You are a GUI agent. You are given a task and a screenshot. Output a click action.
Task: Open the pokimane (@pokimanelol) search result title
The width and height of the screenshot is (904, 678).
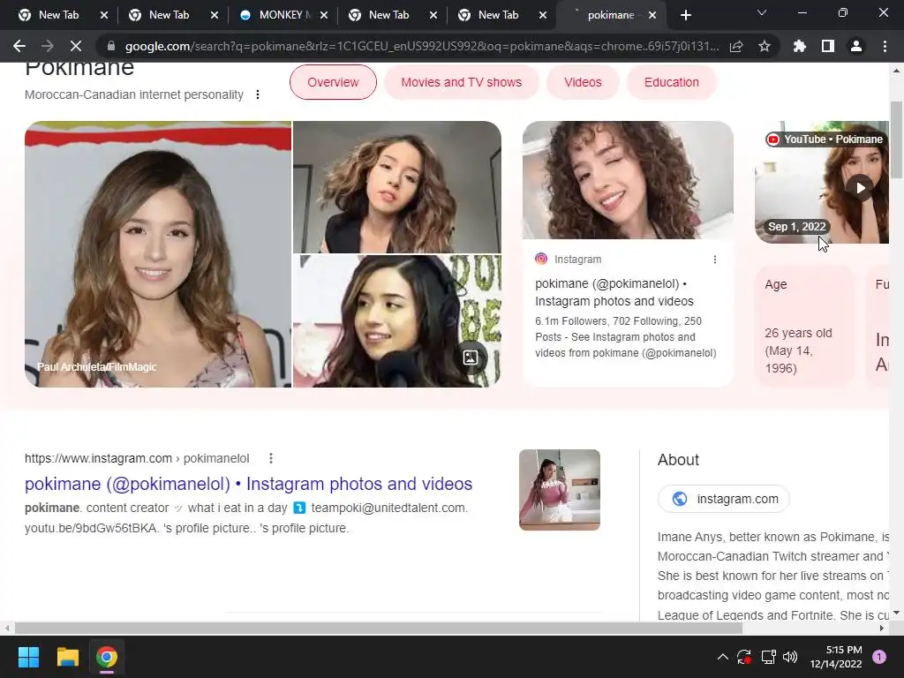coord(248,484)
